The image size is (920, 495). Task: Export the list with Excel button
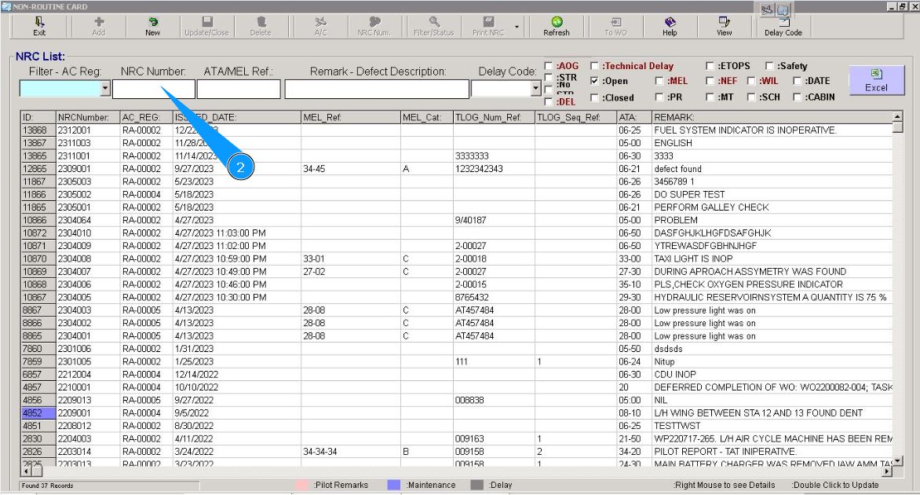coord(876,80)
